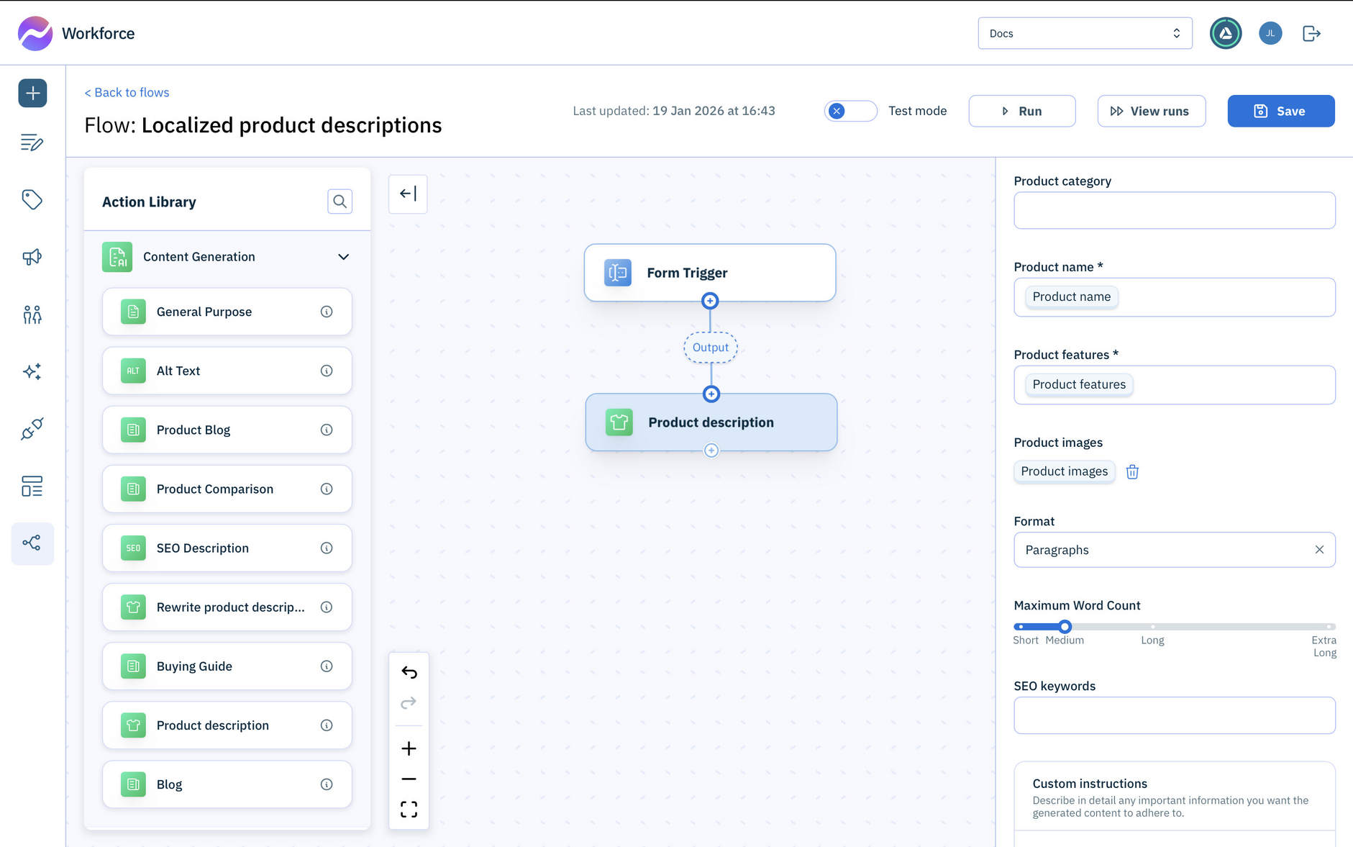Delete Product images with trash icon
Image resolution: width=1353 pixels, height=847 pixels.
(1132, 472)
